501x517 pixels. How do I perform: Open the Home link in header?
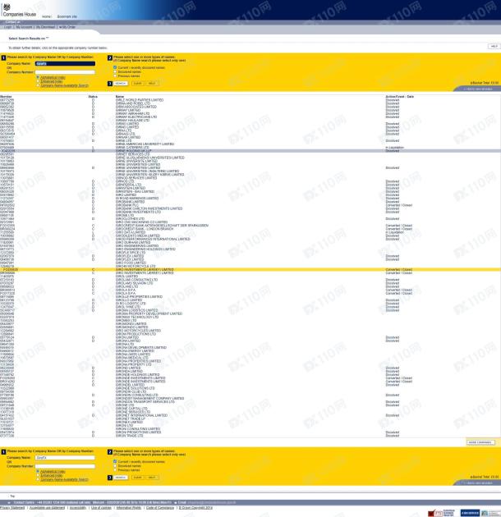[47, 16]
